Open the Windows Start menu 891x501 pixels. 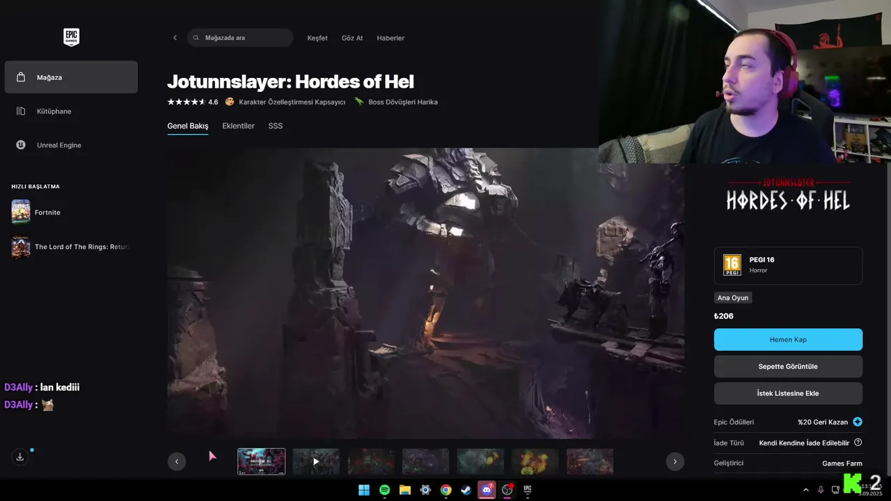pyautogui.click(x=364, y=490)
